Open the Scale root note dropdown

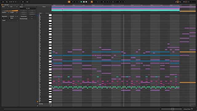(x=8, y=20)
